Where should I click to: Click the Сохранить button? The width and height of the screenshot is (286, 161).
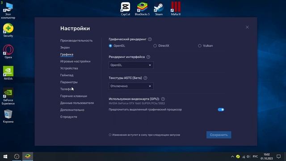[x=219, y=135]
